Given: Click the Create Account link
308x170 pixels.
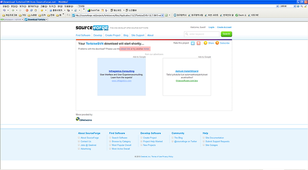Looking at the screenshot, I should coord(224,27).
